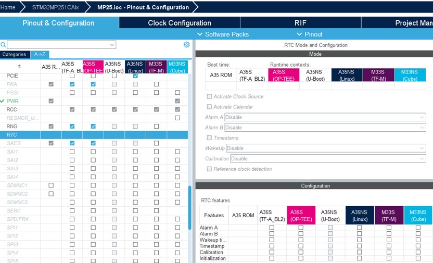
Task: Toggle the Timestamp checkbox
Action: pos(209,138)
